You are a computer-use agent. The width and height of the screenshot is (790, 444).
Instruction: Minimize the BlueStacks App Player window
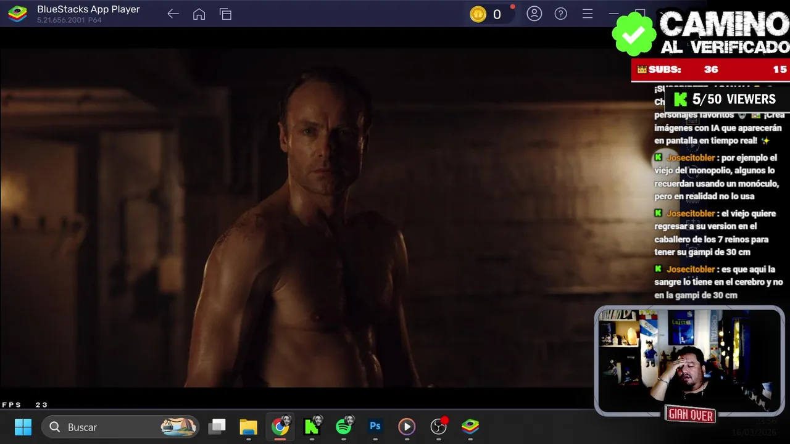click(613, 14)
